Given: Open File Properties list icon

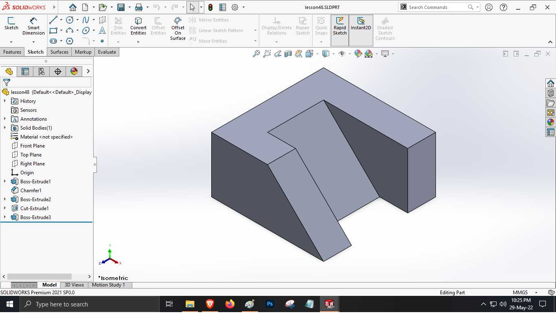Looking at the screenshot, I should pyautogui.click(x=223, y=7).
